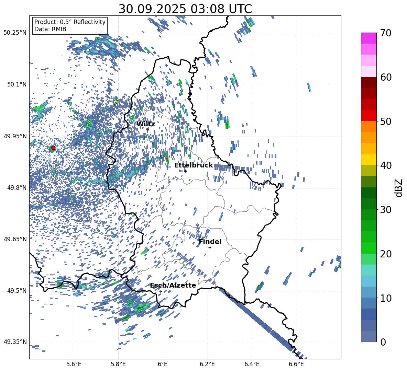Click the 6.6°E longitude label
407x371 pixels.
coord(296,364)
